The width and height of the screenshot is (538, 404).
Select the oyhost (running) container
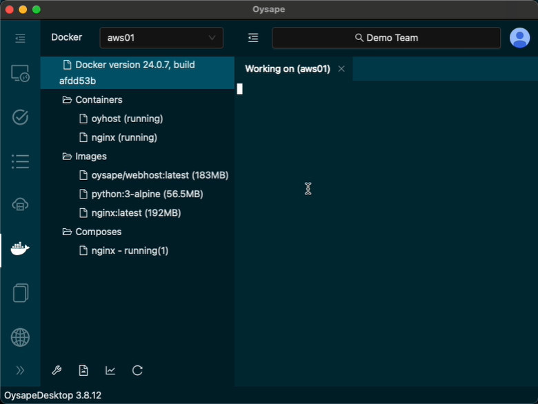pyautogui.click(x=127, y=119)
